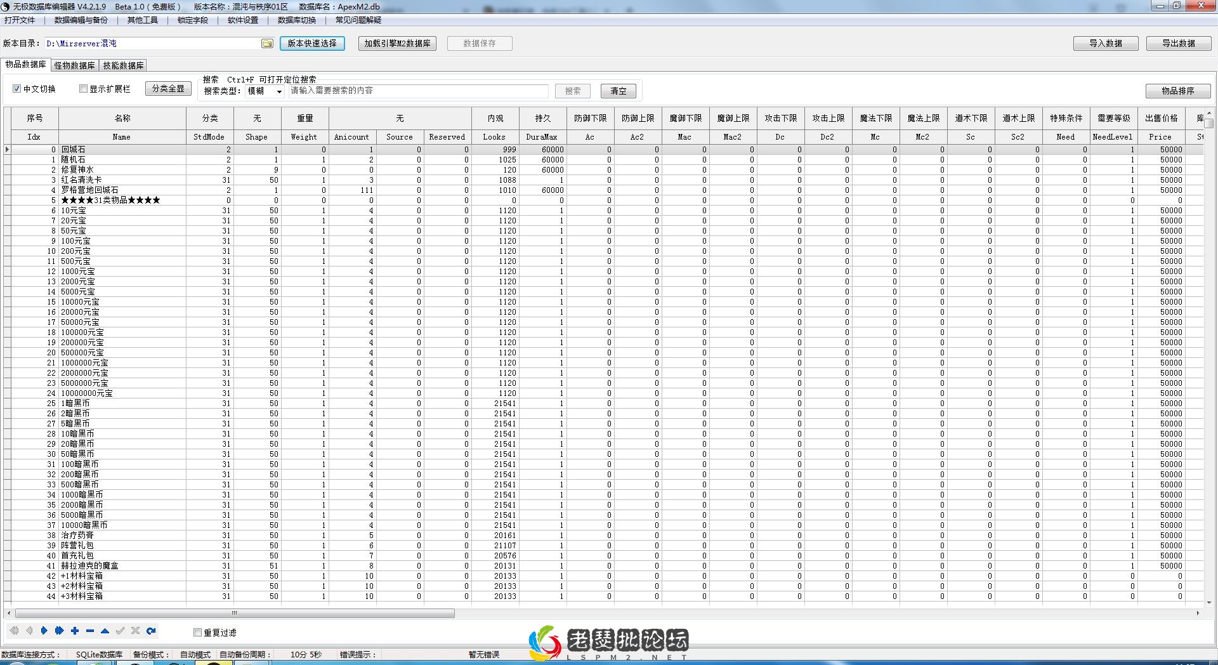Go to next record navigator arrow
This screenshot has height=665, width=1218.
coord(44,631)
